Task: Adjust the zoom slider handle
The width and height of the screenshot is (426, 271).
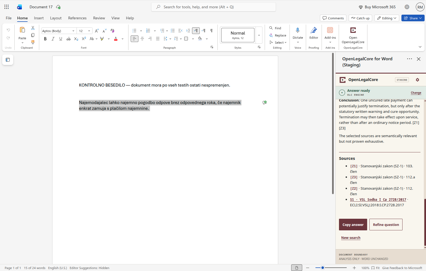Action: (x=322, y=268)
